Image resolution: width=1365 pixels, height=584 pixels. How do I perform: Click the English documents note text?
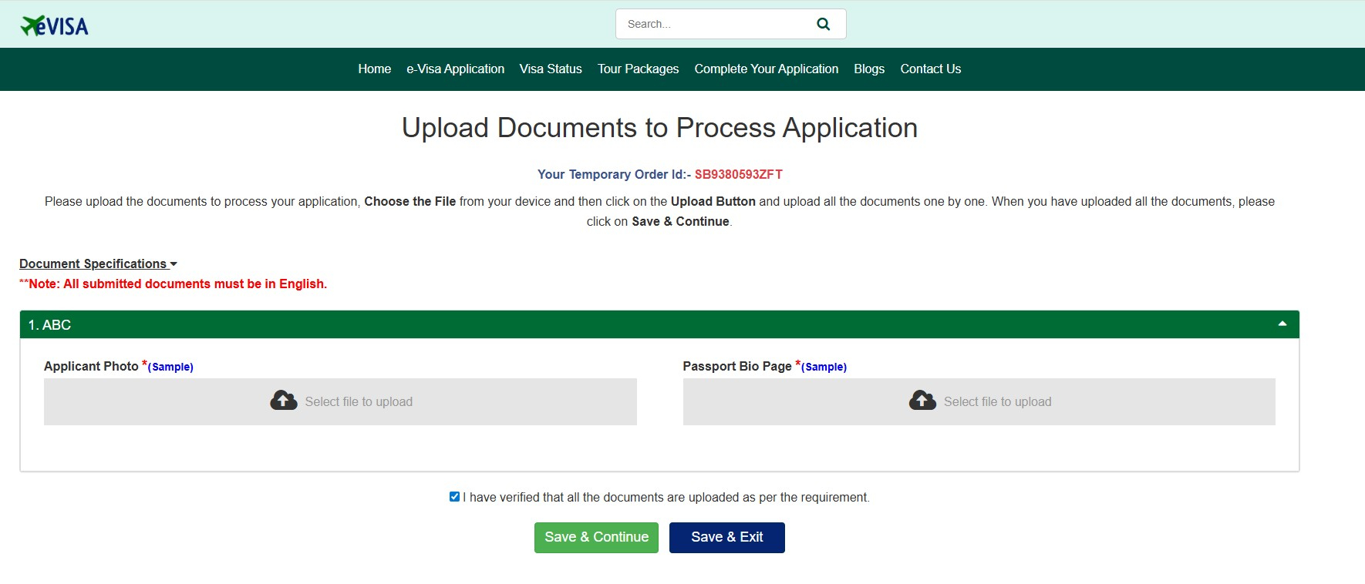click(173, 284)
